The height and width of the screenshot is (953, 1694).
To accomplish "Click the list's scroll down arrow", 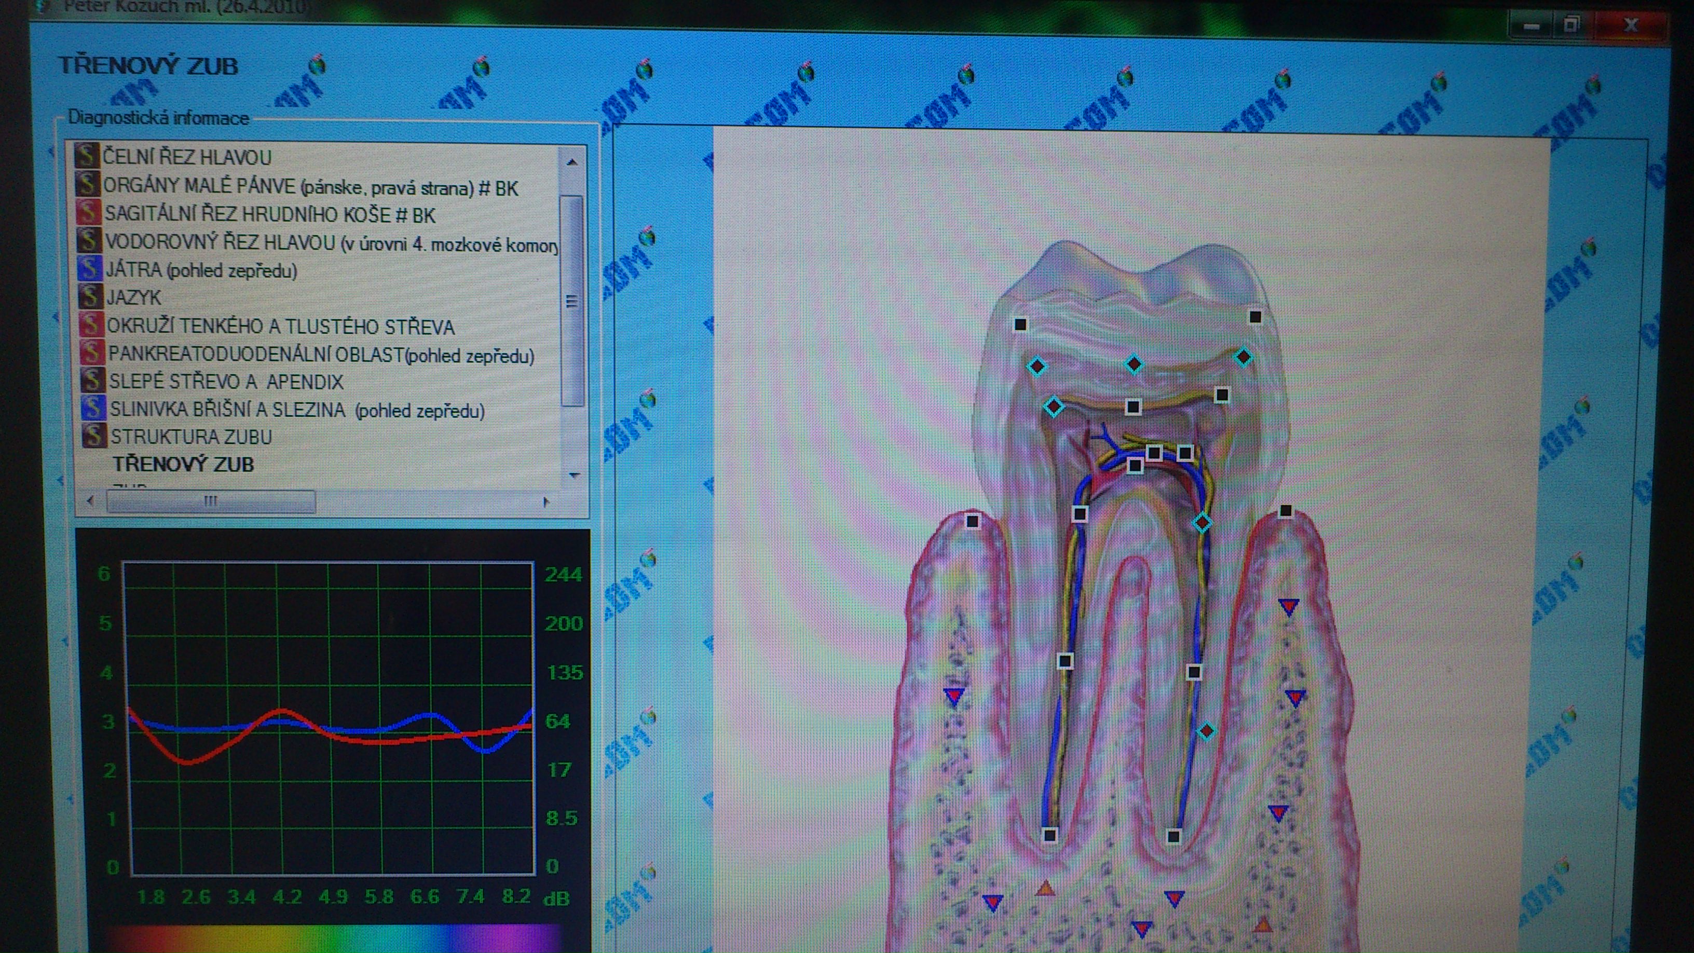I will (573, 474).
